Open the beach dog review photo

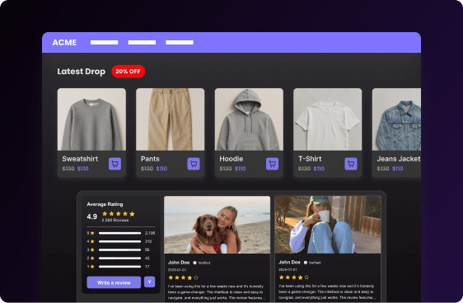coord(217,225)
